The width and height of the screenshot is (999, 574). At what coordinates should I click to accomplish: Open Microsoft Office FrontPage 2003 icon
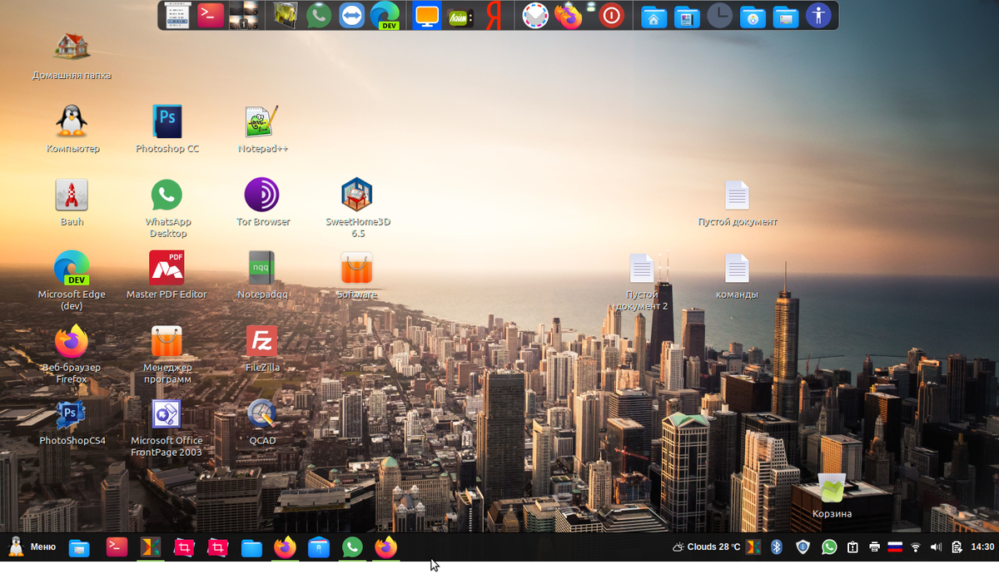(166, 414)
